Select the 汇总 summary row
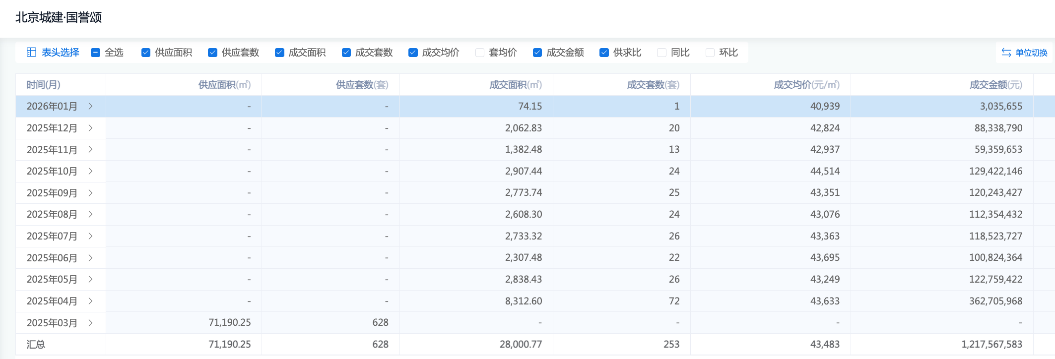This screenshot has width=1055, height=359. coord(36,344)
